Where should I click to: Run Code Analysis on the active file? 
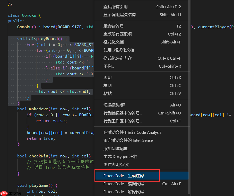pyautogui.click(x=128, y=132)
